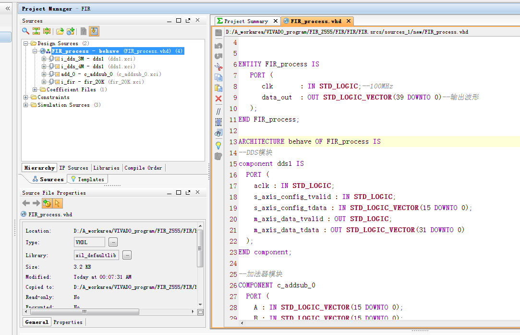The image size is (520, 335).
Task: Switch to the Project Summary tab
Action: [x=246, y=21]
